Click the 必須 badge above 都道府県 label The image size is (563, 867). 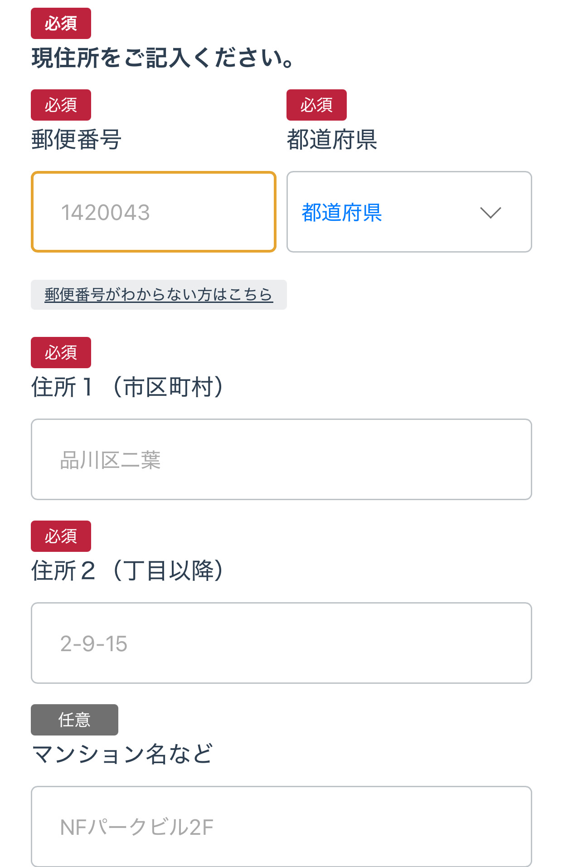tap(316, 105)
